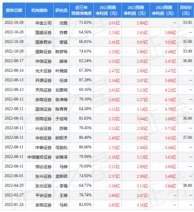
Task: Click institution name 平安证券
Action: tap(43, 196)
